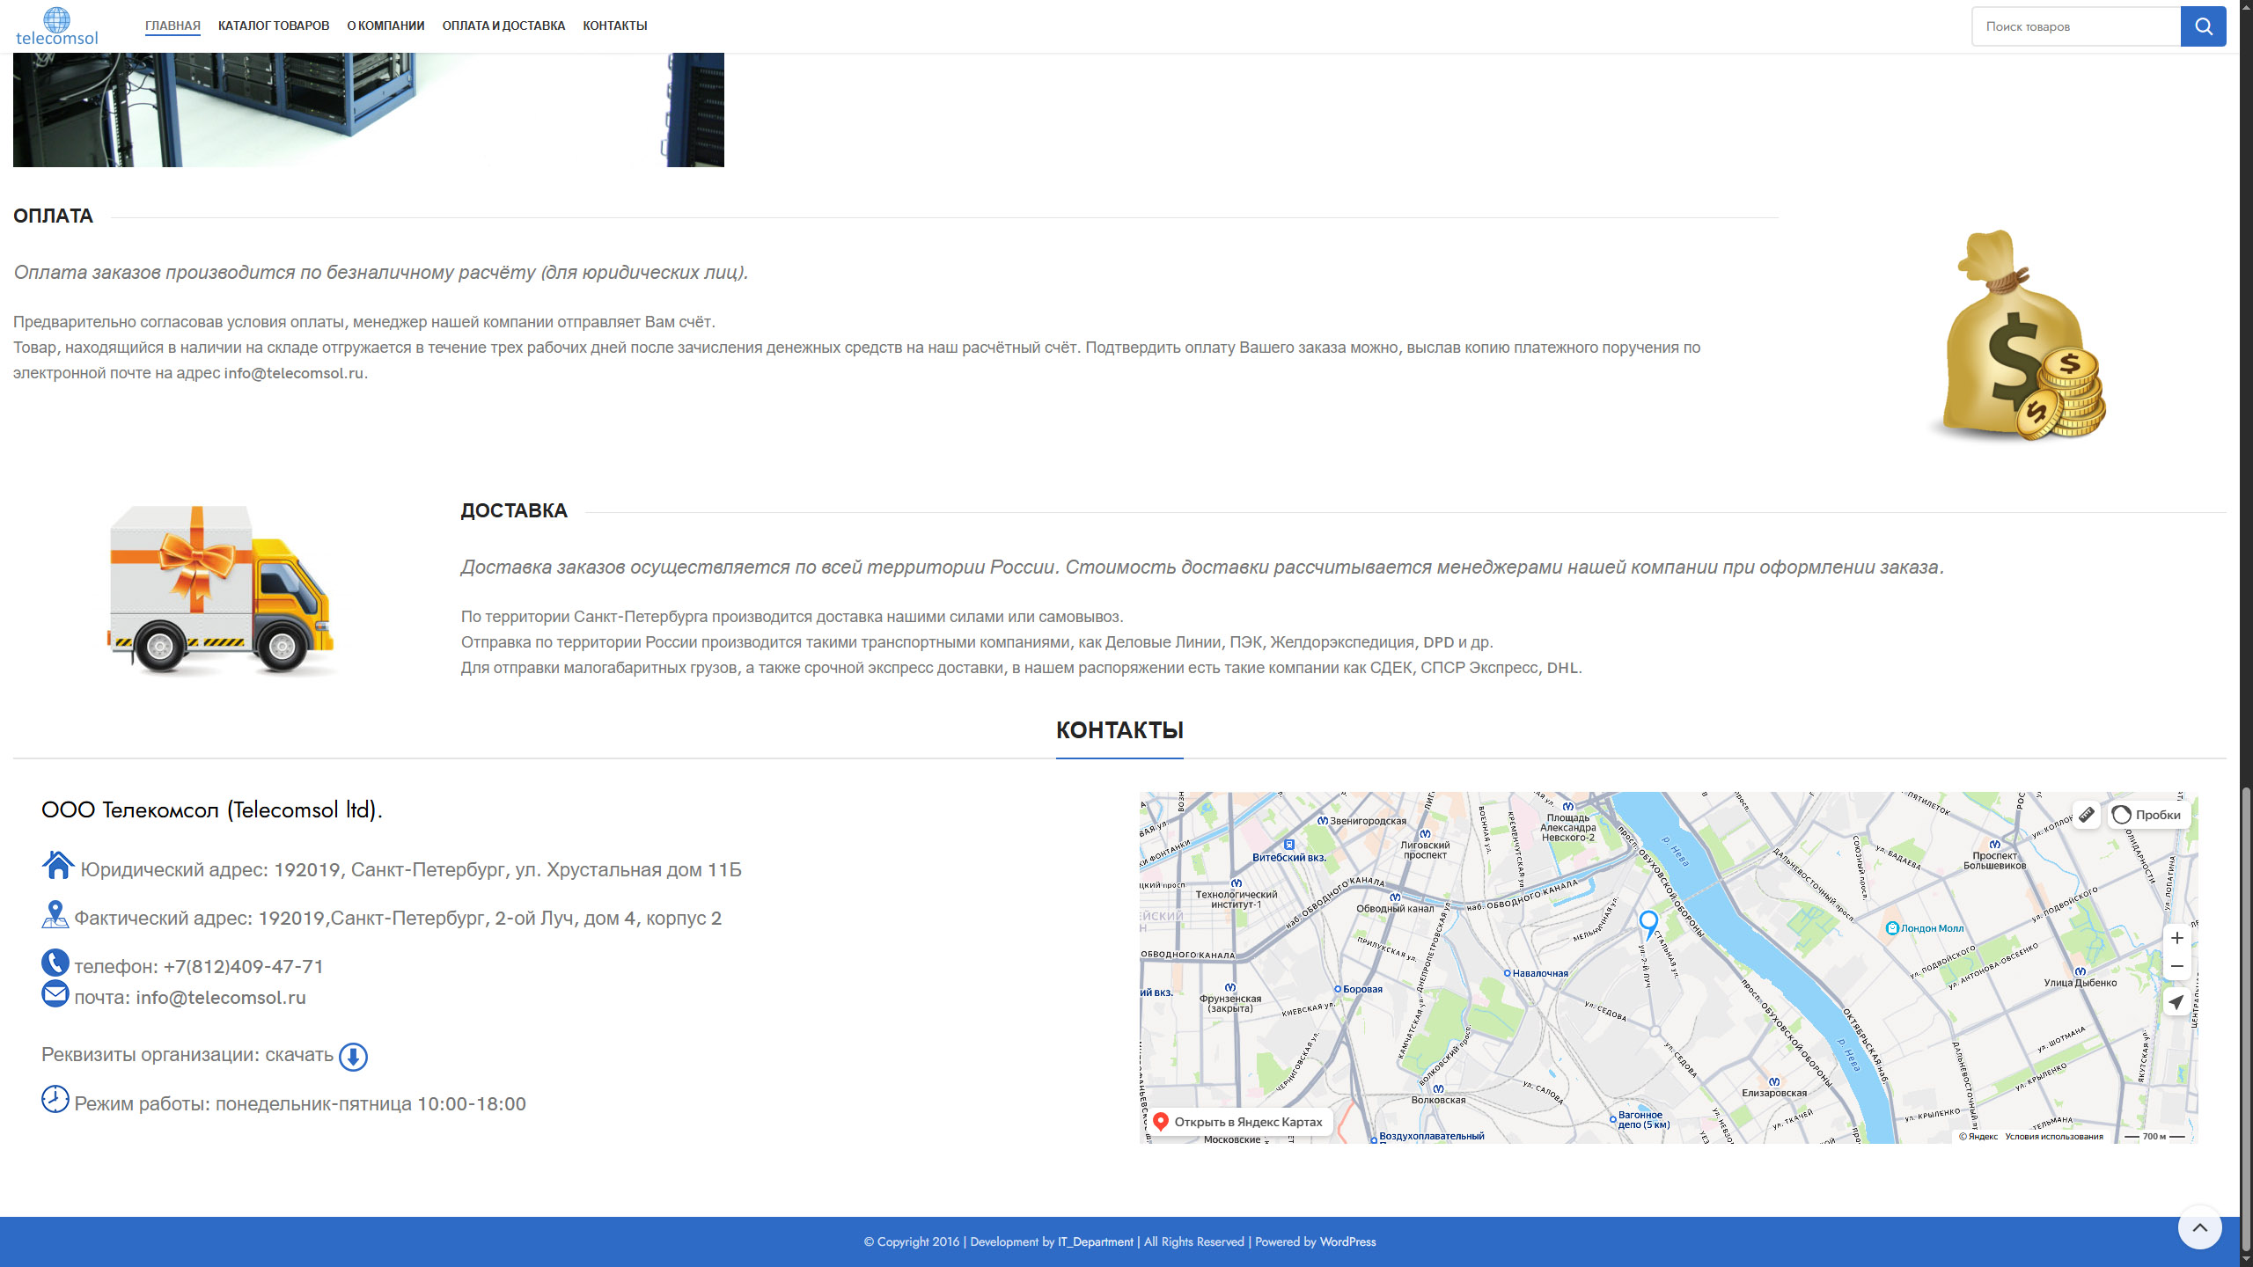The image size is (2253, 1267).
Task: Click the telecomsol globe logo
Action: 56,26
